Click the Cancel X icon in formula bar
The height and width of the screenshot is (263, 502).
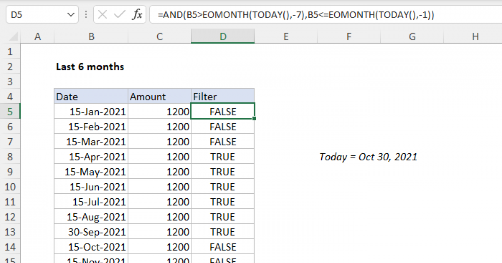click(x=102, y=15)
